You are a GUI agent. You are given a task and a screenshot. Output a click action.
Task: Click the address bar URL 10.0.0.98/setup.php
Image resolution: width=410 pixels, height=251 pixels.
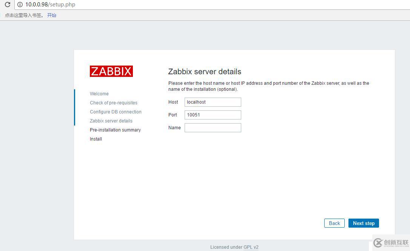click(x=50, y=5)
